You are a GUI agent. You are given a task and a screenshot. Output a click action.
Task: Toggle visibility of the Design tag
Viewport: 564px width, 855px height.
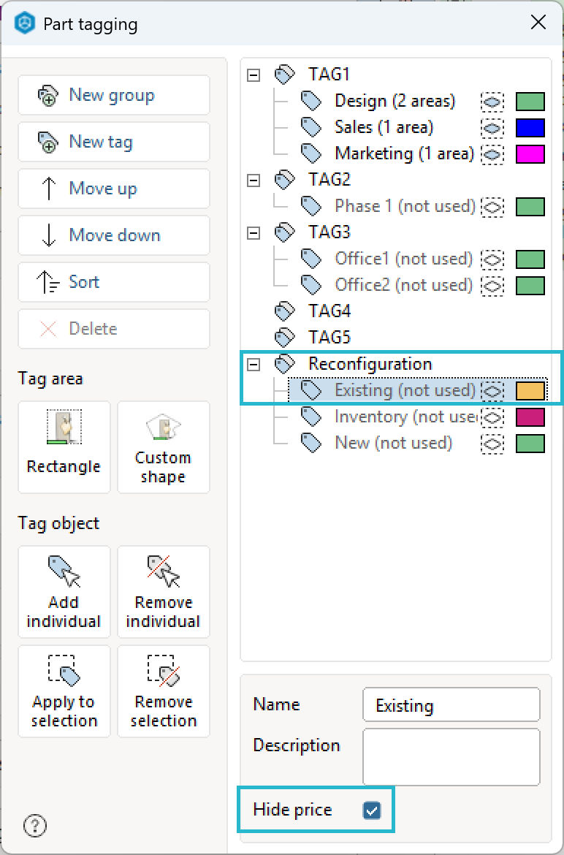coord(492,102)
